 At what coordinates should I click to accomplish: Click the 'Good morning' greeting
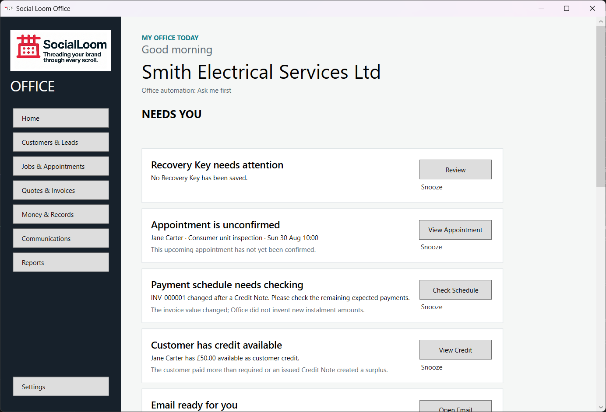pyautogui.click(x=177, y=50)
